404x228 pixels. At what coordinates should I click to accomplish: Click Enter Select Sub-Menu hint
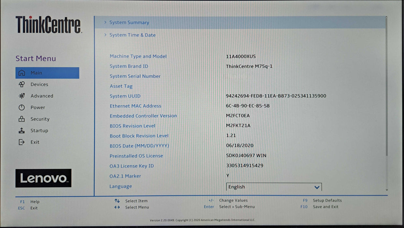(229, 207)
